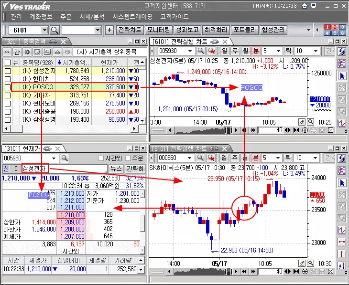Click the gear settings icon in 종목검색 toolbar
The height and width of the screenshot is (285, 349).
(27, 52)
